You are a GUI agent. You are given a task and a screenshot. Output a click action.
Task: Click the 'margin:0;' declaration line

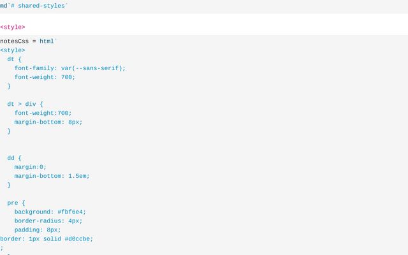click(30, 167)
